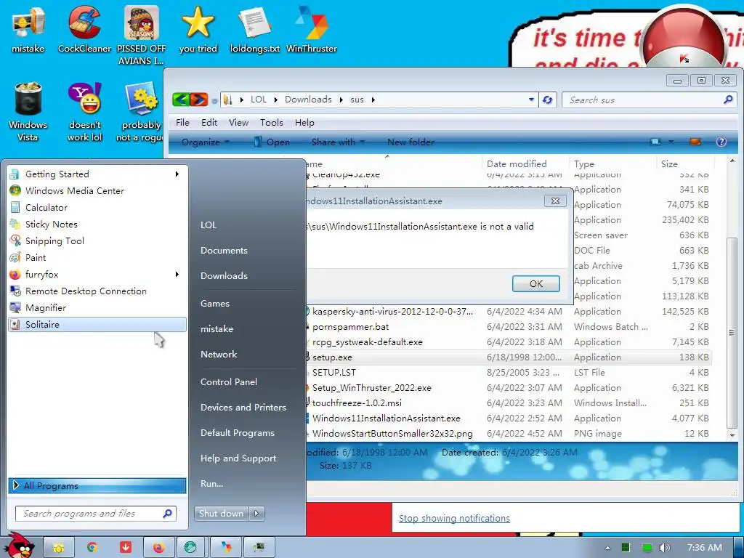Switch to Firefox in the taskbar
The image size is (744, 558).
point(158,548)
